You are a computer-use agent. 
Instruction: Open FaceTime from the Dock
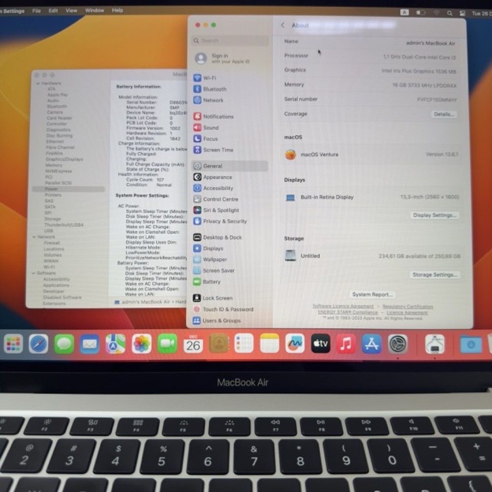pos(167,344)
